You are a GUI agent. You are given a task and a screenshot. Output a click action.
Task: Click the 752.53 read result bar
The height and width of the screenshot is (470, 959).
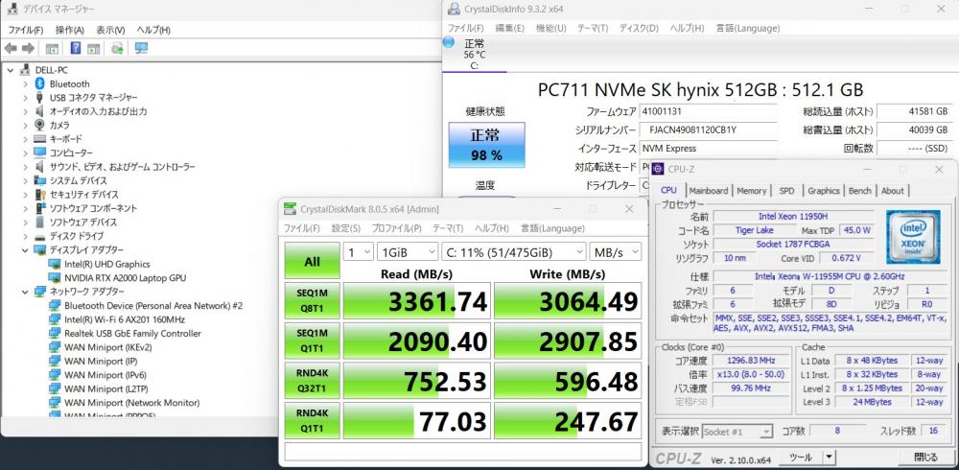tap(417, 380)
